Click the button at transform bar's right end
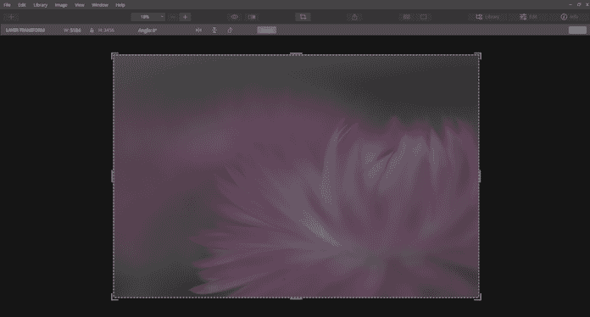The width and height of the screenshot is (590, 317). 577,30
